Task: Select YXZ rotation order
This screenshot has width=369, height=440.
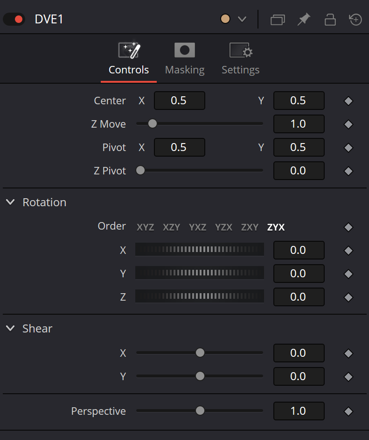Action: 197,227
